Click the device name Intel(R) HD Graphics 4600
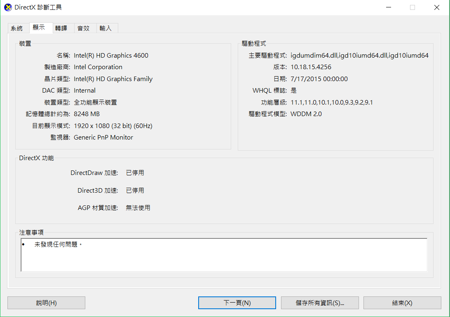This screenshot has width=450, height=317. [x=111, y=55]
